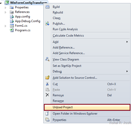Image resolution: width=133 pixels, height=125 pixels.
Task: Select App.Debug.Config file name
Action: 28,21
